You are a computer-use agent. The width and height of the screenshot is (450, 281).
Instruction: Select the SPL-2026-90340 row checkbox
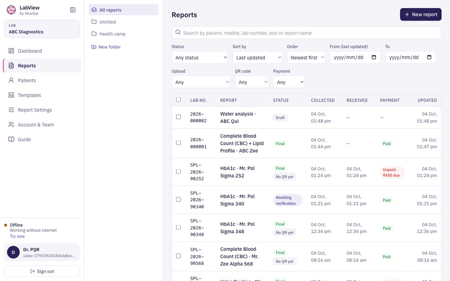178,199
